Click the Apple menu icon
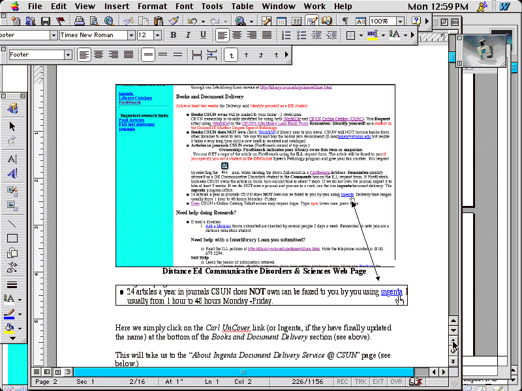 tap(14, 7)
